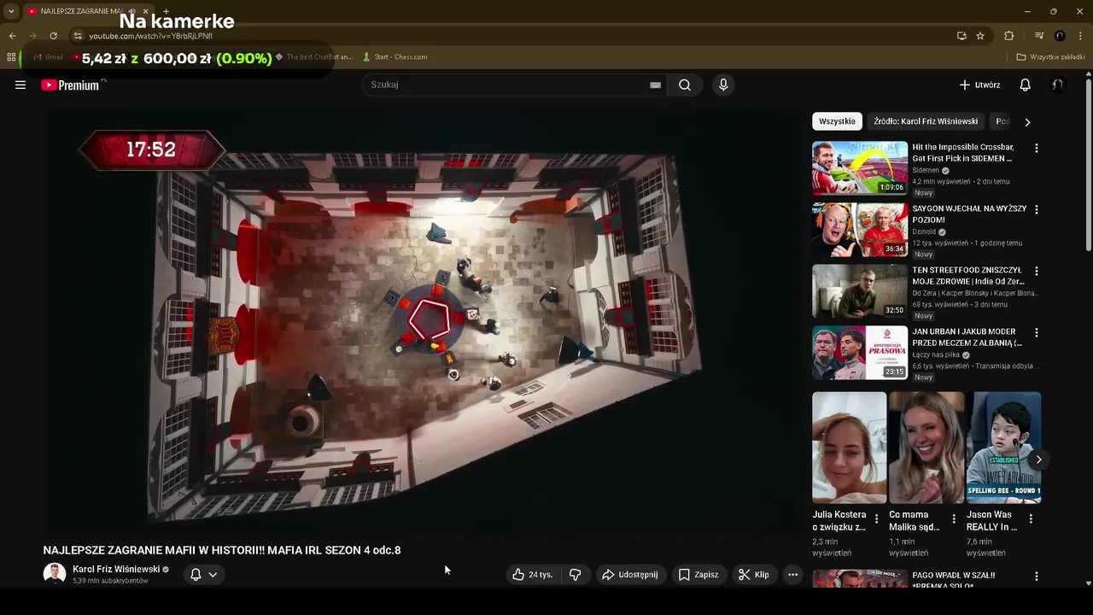Open options for JAN URBAN I JAKUB MODER video
Image resolution: width=1093 pixels, height=615 pixels.
(1037, 333)
